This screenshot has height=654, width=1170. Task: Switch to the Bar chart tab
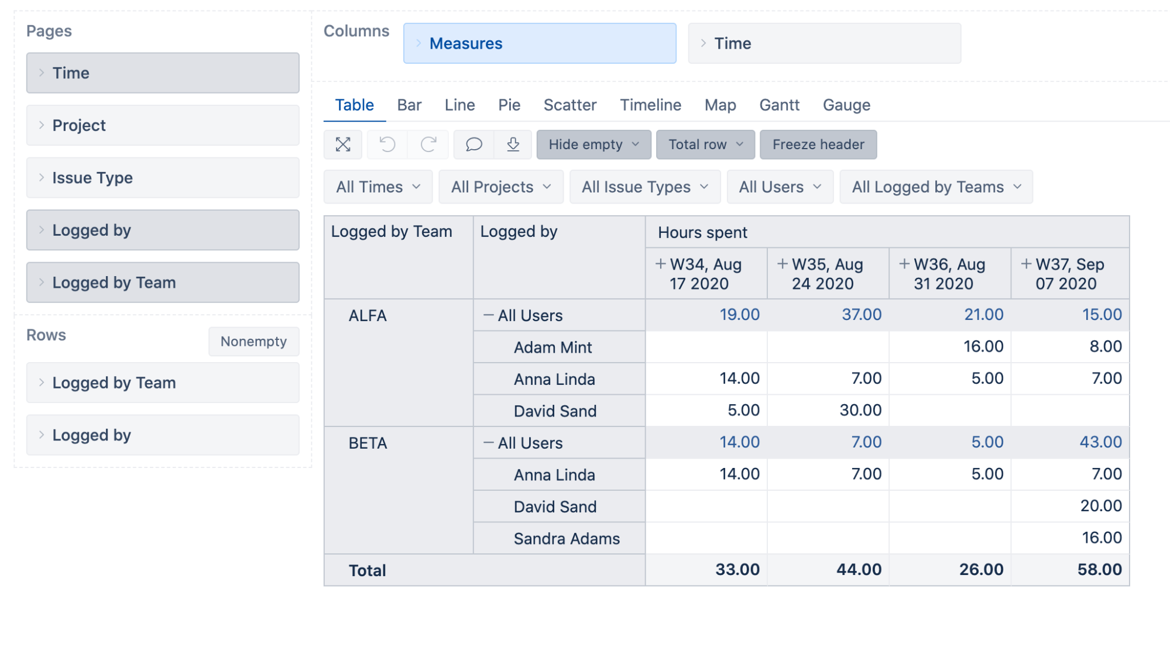click(409, 105)
